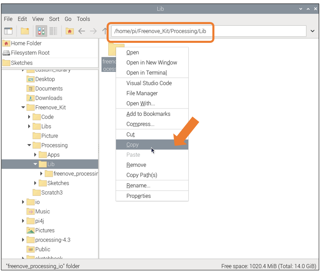Screen dimensions: 321x273
Task: Collapse the Processing tree node
Action: 29,145
